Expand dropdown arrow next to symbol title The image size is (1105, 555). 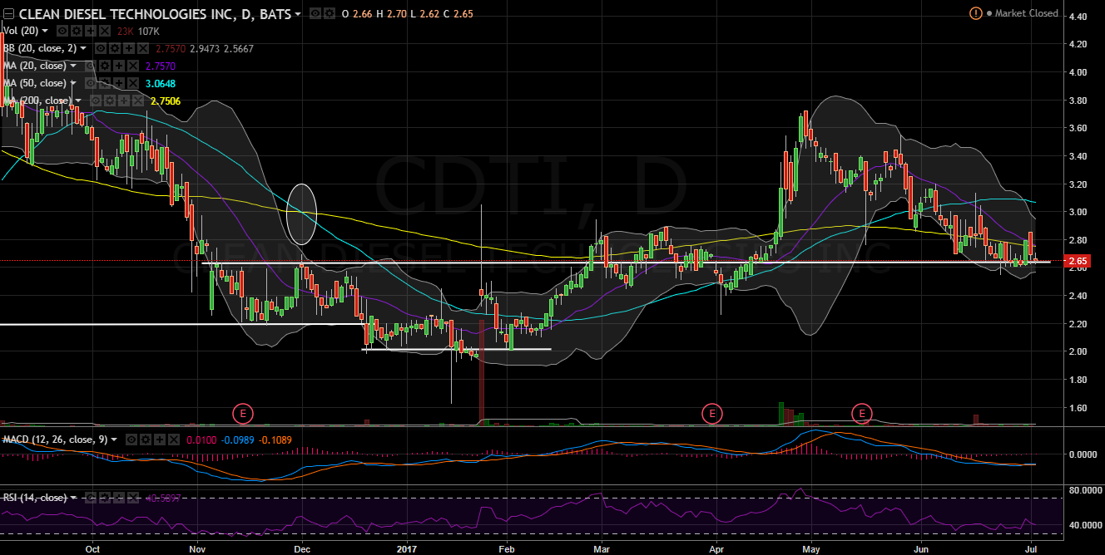click(298, 14)
